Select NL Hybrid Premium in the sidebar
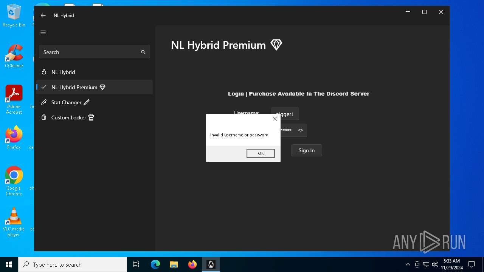This screenshot has width=484, height=272. pyautogui.click(x=95, y=87)
